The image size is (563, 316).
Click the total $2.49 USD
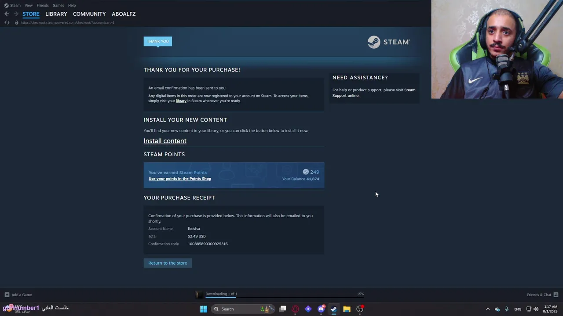(x=197, y=236)
